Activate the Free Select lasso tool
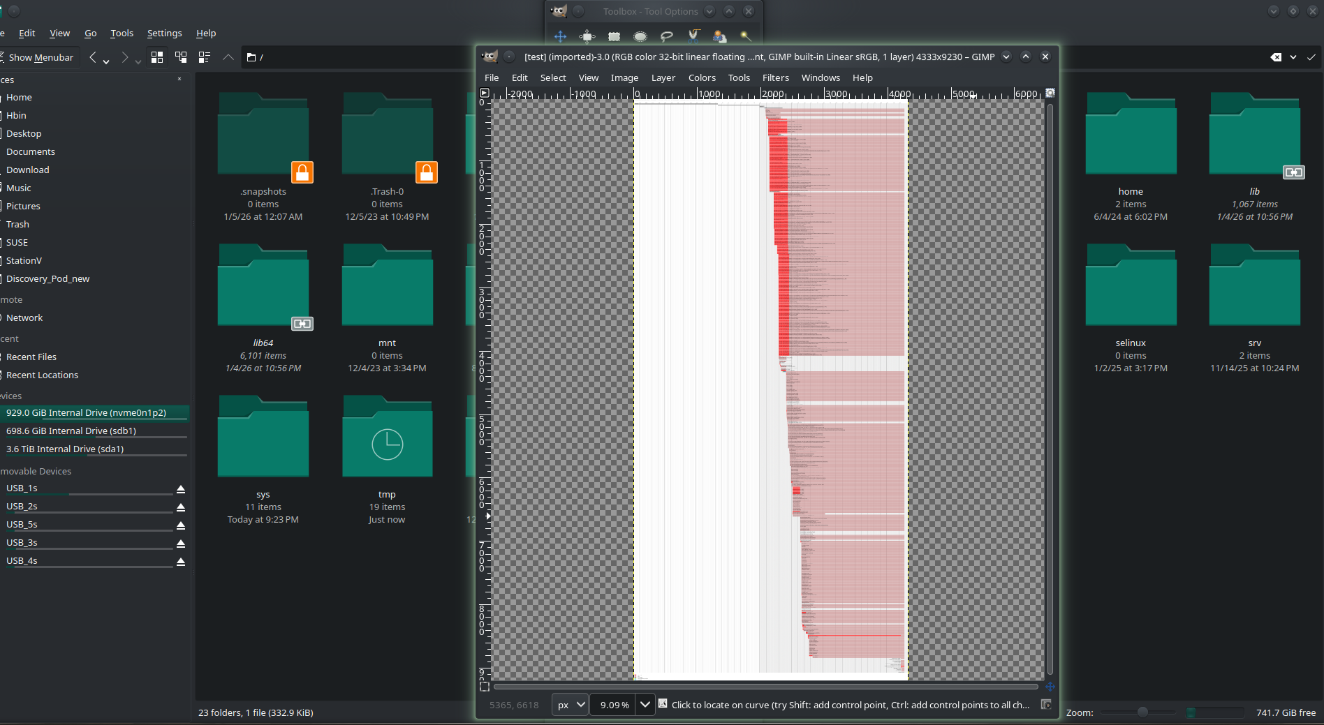This screenshot has height=725, width=1324. pyautogui.click(x=666, y=36)
